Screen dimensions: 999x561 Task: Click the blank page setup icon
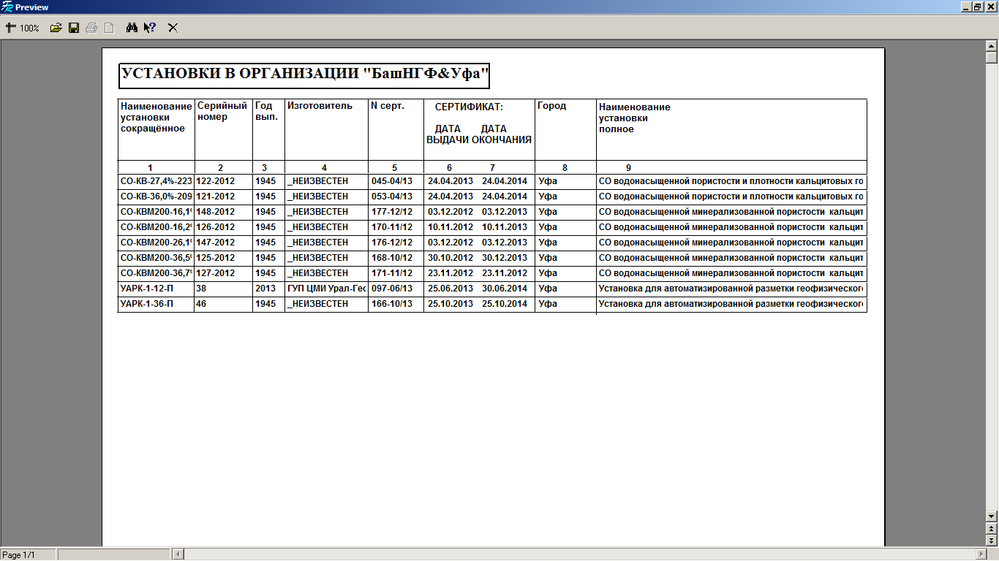click(x=109, y=28)
